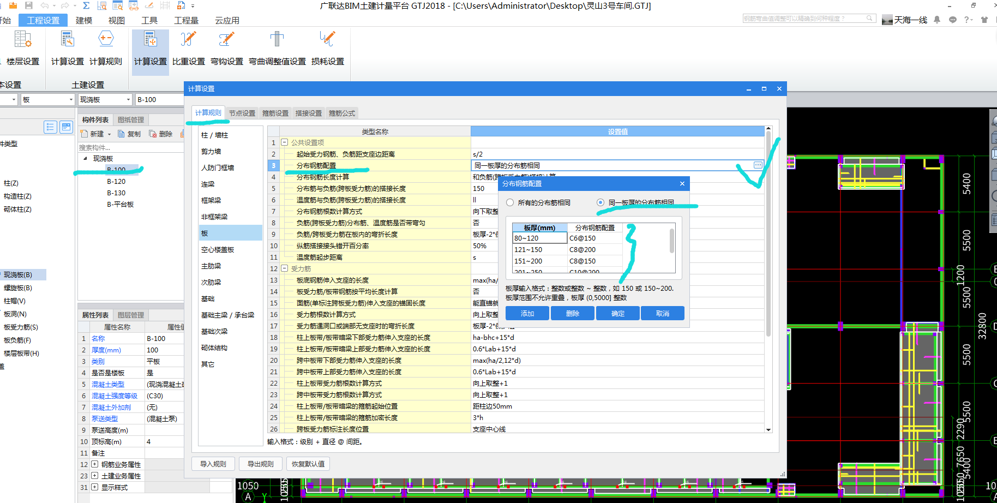Open the 计算规则 ribbon tool
This screenshot has height=503, width=997.
(x=106, y=48)
